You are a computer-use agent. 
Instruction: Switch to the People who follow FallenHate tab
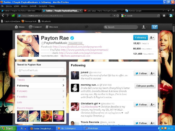21,11
